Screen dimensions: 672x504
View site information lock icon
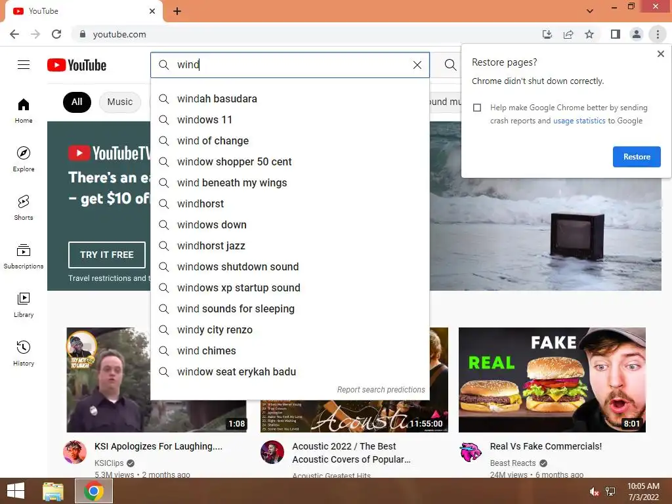pos(83,34)
